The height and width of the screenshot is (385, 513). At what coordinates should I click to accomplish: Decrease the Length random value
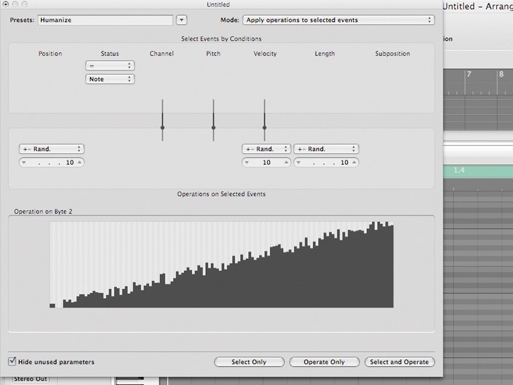[298, 162]
